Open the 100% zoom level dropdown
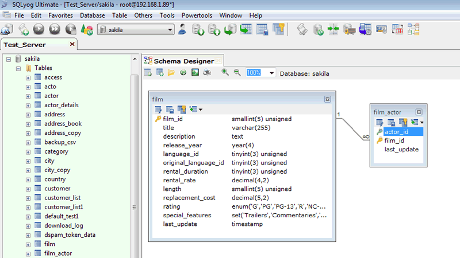This screenshot has height=258, width=460. [271, 73]
